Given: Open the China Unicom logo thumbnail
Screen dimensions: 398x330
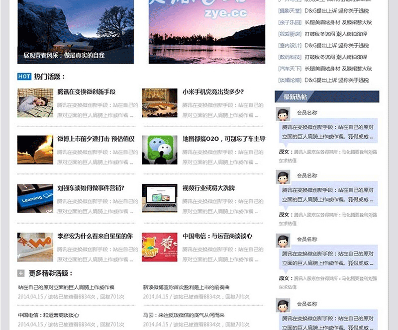Looking at the screenshot, I should [x=35, y=247].
